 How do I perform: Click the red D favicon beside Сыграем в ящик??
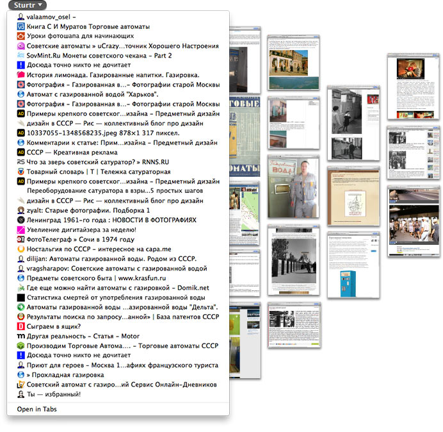click(x=20, y=326)
